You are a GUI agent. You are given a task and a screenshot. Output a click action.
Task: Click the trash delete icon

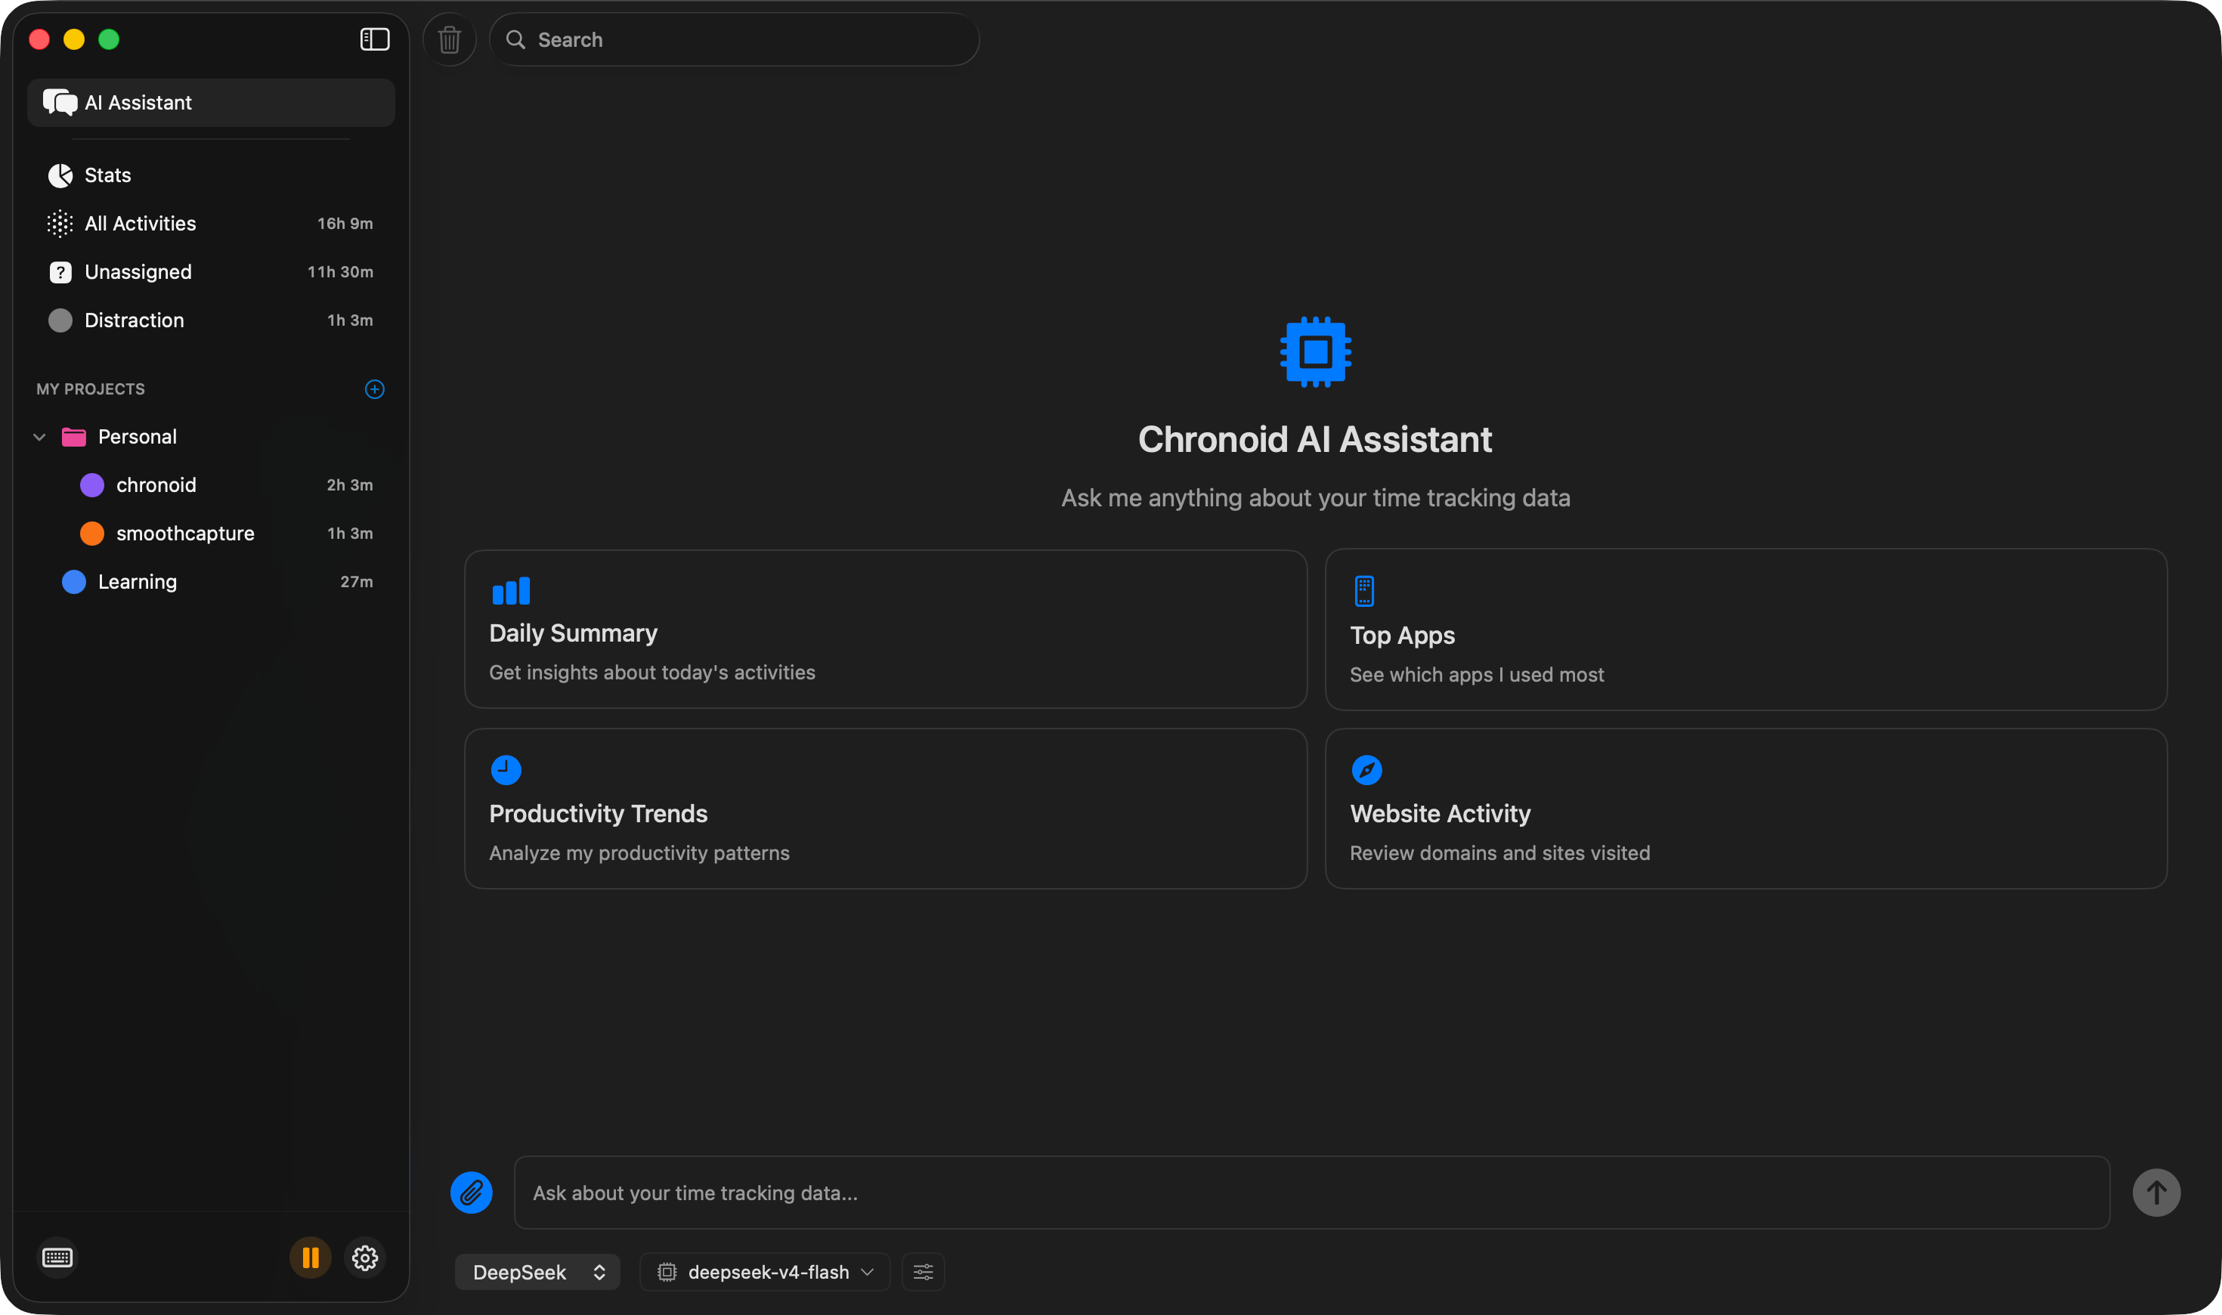449,40
